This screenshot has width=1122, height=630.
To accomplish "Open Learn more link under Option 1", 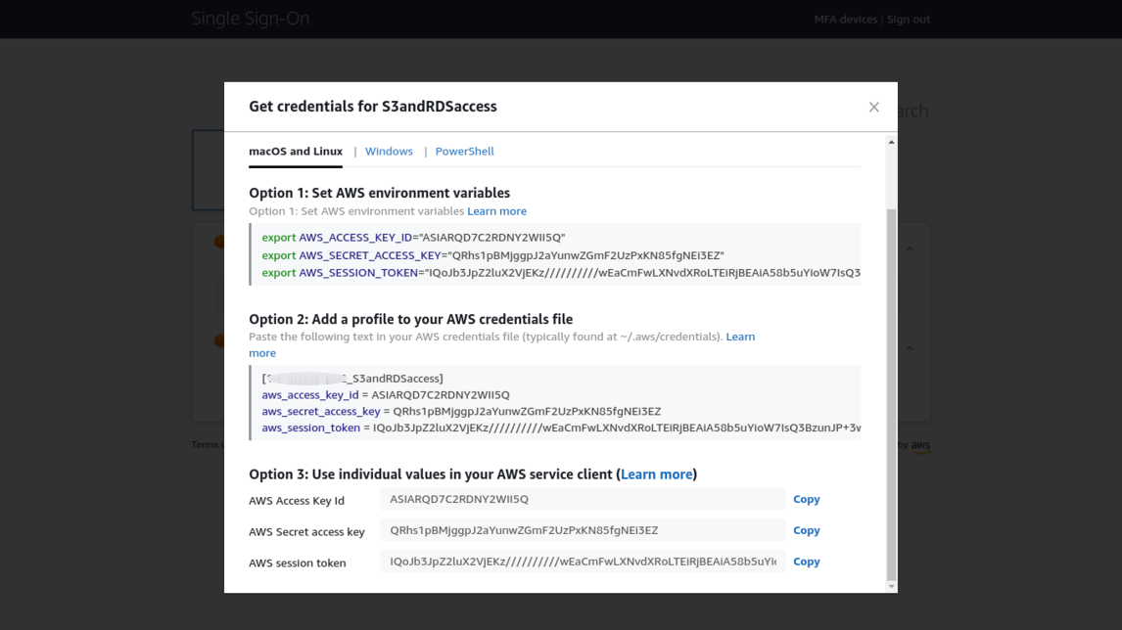I will (496, 211).
